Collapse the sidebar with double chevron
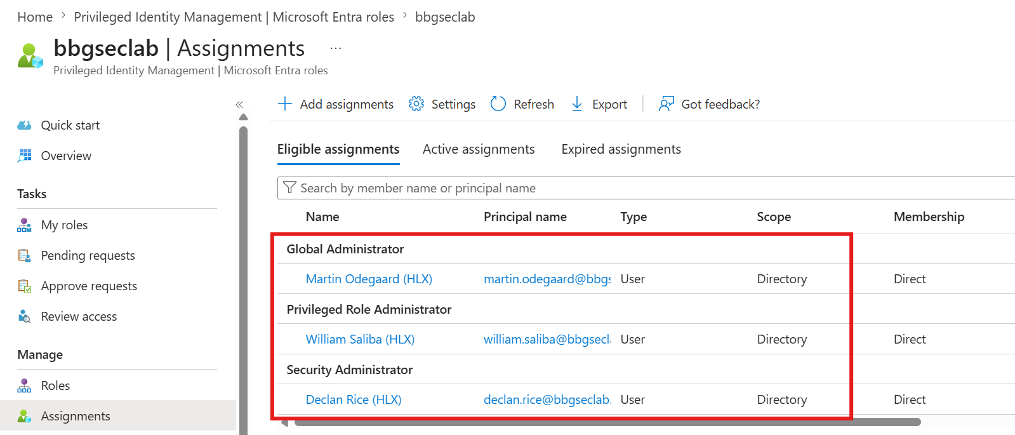1015x435 pixels. point(239,105)
